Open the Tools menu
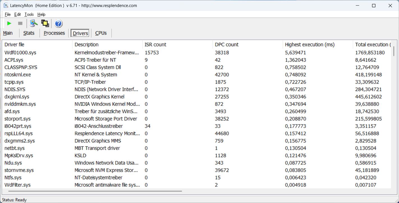 click(29, 15)
